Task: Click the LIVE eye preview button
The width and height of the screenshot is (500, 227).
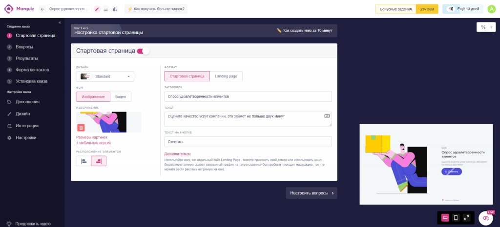Action: click(x=486, y=218)
